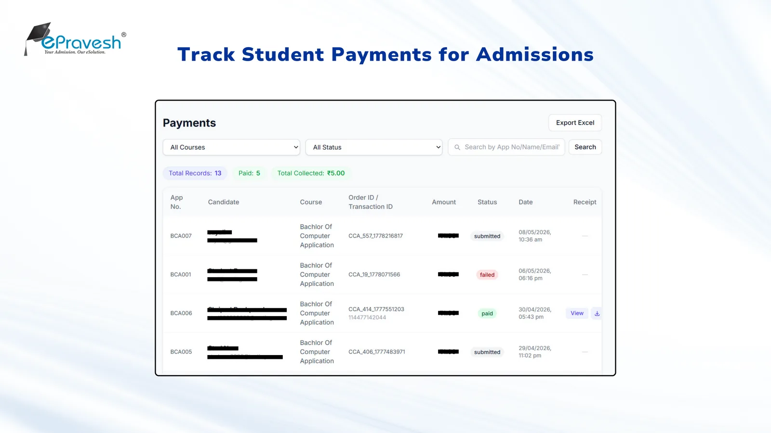The width and height of the screenshot is (771, 433).
Task: Click the Paid: 5 badge
Action: click(249, 173)
